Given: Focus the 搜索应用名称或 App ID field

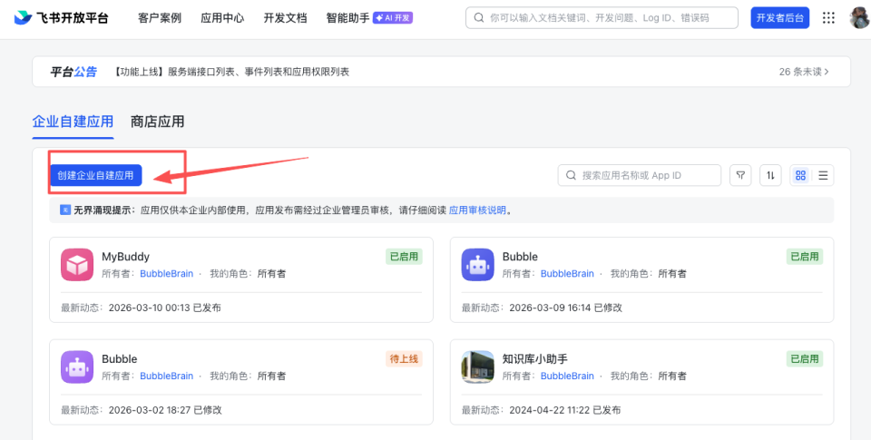Looking at the screenshot, I should [x=640, y=176].
